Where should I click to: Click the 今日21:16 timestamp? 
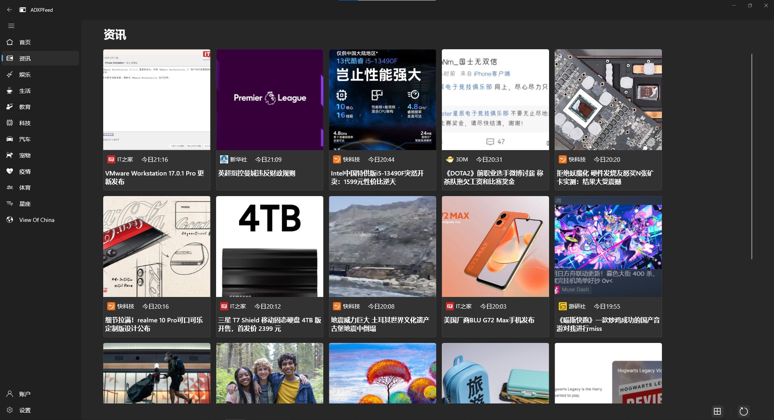[x=155, y=159]
